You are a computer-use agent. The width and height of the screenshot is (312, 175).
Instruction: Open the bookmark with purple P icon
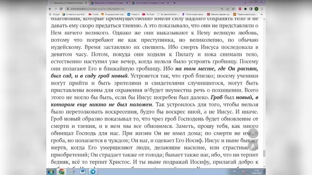click(x=193, y=14)
